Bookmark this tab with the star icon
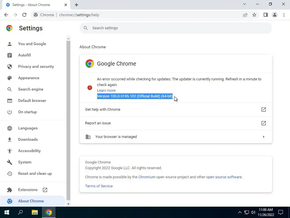290x218 pixels. click(254, 15)
